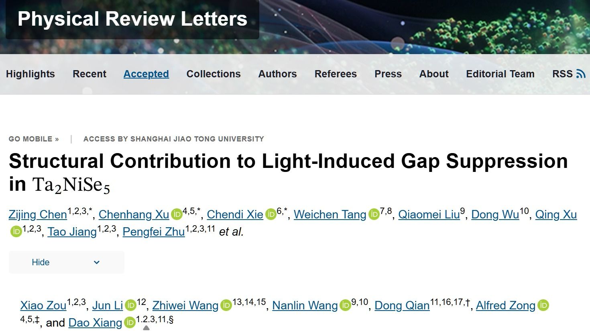
Task: Open the Collections page
Action: pos(214,74)
